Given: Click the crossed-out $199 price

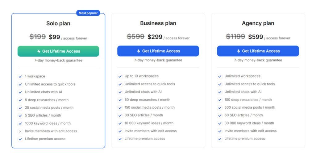Looking at the screenshot, I should (38, 37).
